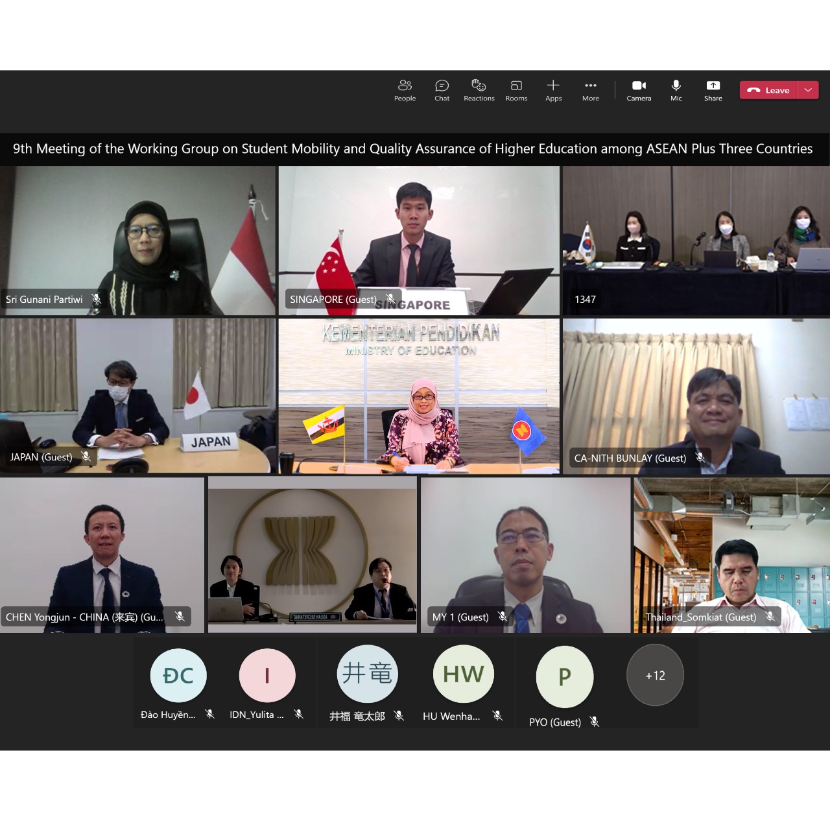
Task: Open the meeting Chat
Action: point(442,90)
